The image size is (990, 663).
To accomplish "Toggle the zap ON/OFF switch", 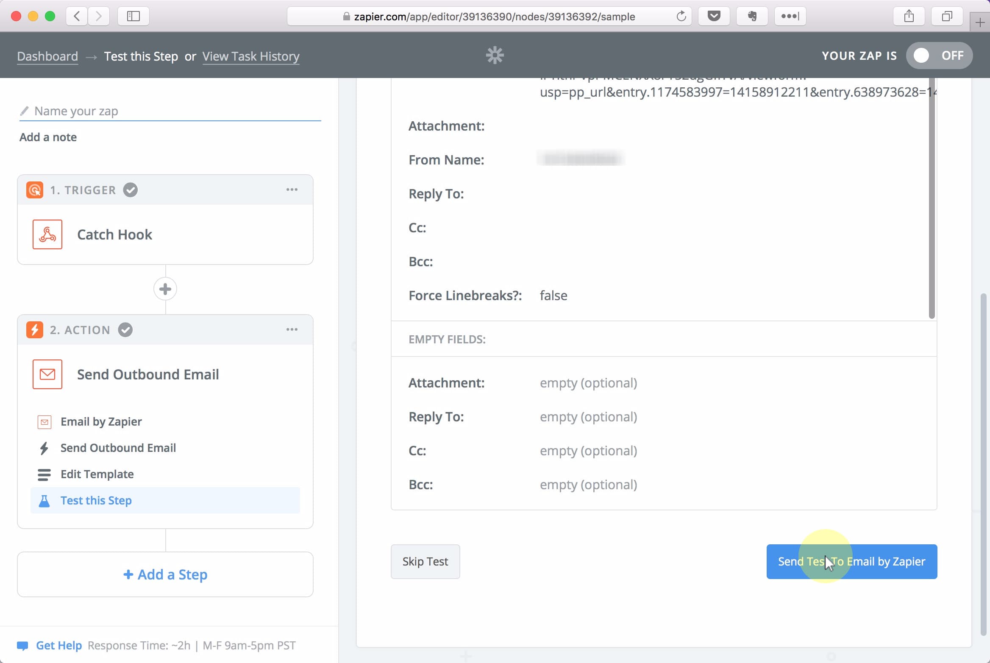I will click(x=939, y=56).
